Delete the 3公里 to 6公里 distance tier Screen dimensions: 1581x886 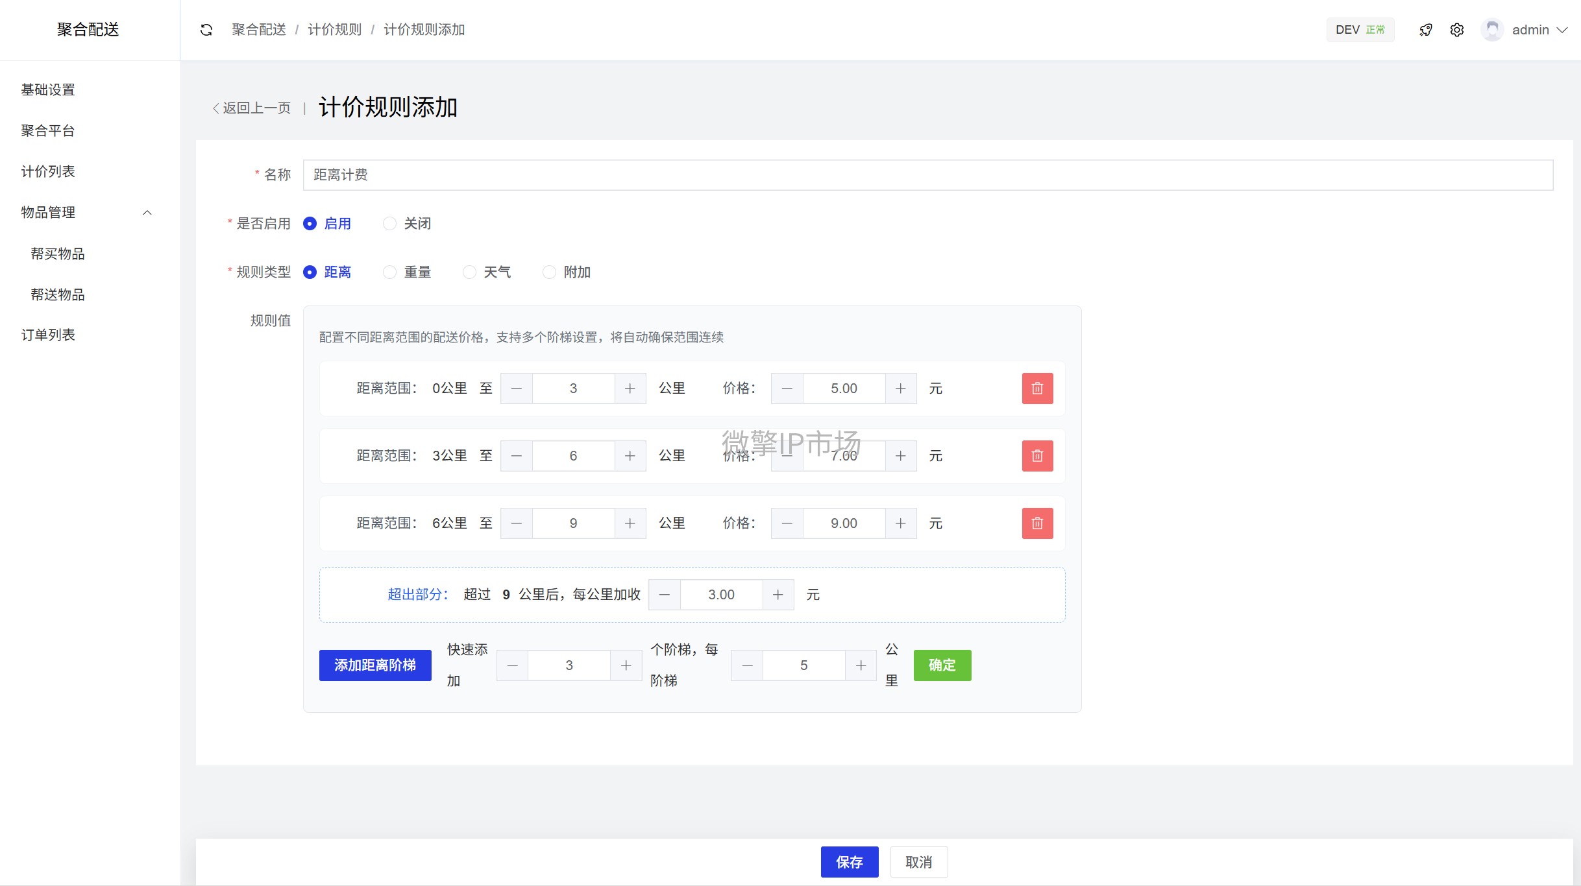pos(1037,456)
